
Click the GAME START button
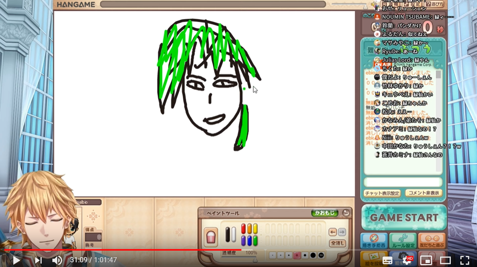[404, 218]
